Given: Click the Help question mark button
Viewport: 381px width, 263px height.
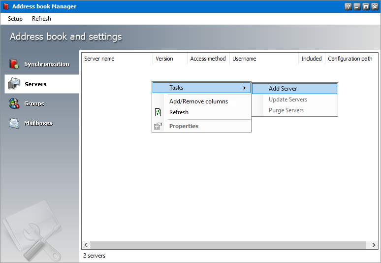Looking at the screenshot, I should tap(349, 6).
